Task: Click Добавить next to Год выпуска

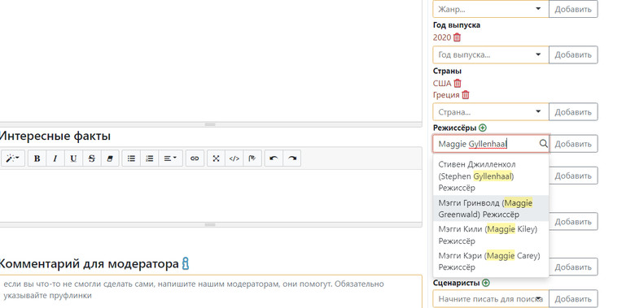Action: tap(573, 54)
